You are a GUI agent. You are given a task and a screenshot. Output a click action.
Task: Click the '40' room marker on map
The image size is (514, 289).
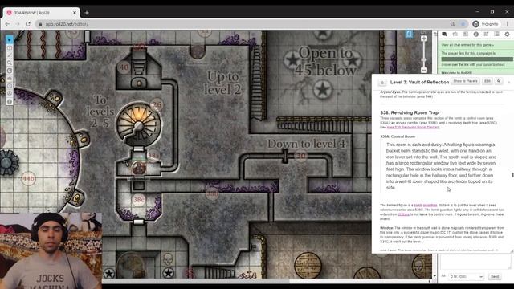tap(124, 67)
